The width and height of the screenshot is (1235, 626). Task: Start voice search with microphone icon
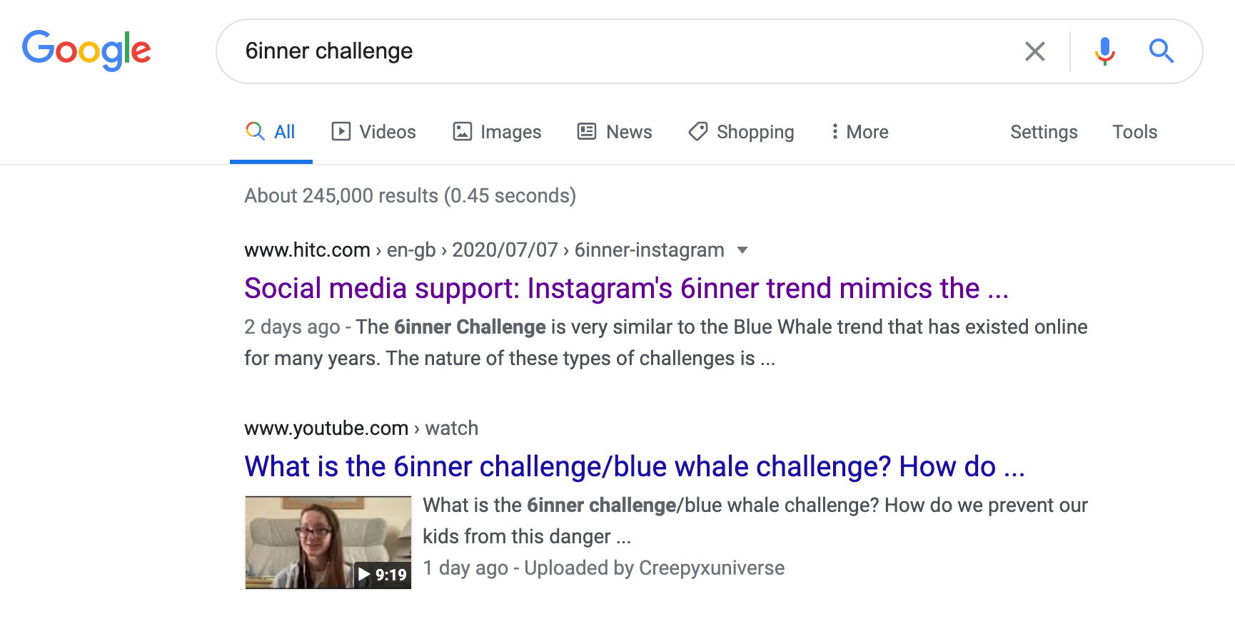coord(1104,51)
